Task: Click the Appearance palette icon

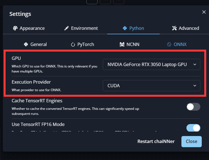Action: (x=15, y=28)
